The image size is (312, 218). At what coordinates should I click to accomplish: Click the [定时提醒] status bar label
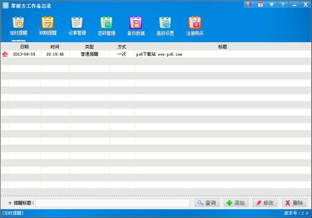12,213
